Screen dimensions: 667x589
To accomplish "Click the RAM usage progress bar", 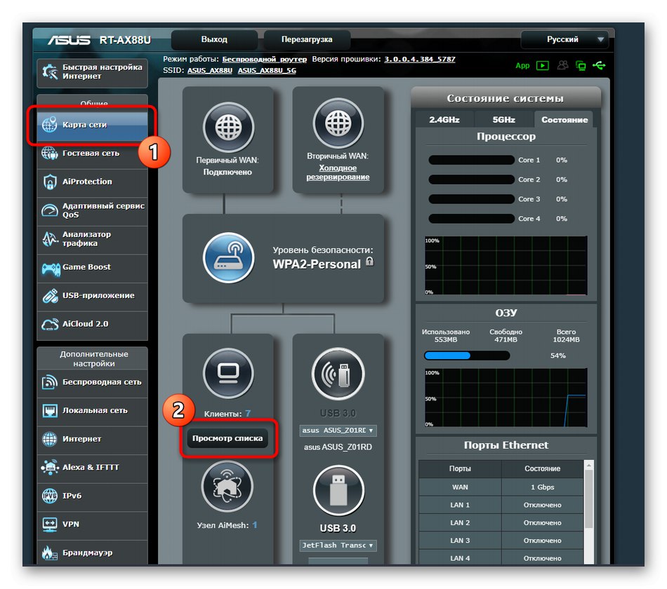I will (x=467, y=356).
